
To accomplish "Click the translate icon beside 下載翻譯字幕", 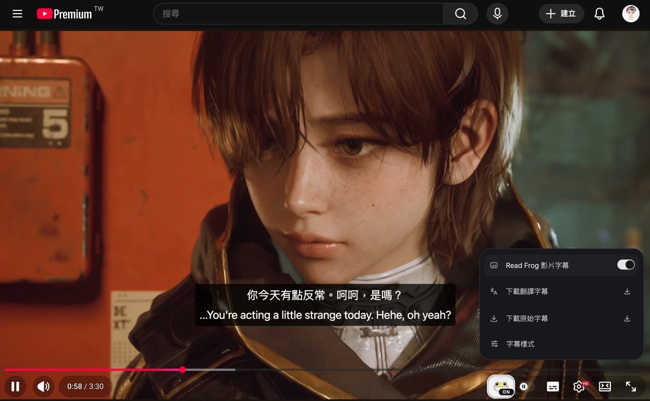I will pos(494,291).
